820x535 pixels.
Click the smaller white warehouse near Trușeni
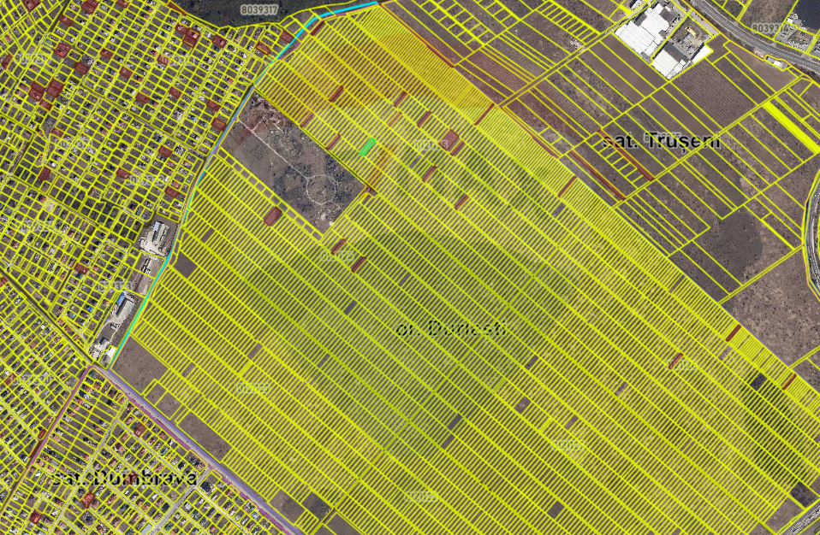click(672, 60)
